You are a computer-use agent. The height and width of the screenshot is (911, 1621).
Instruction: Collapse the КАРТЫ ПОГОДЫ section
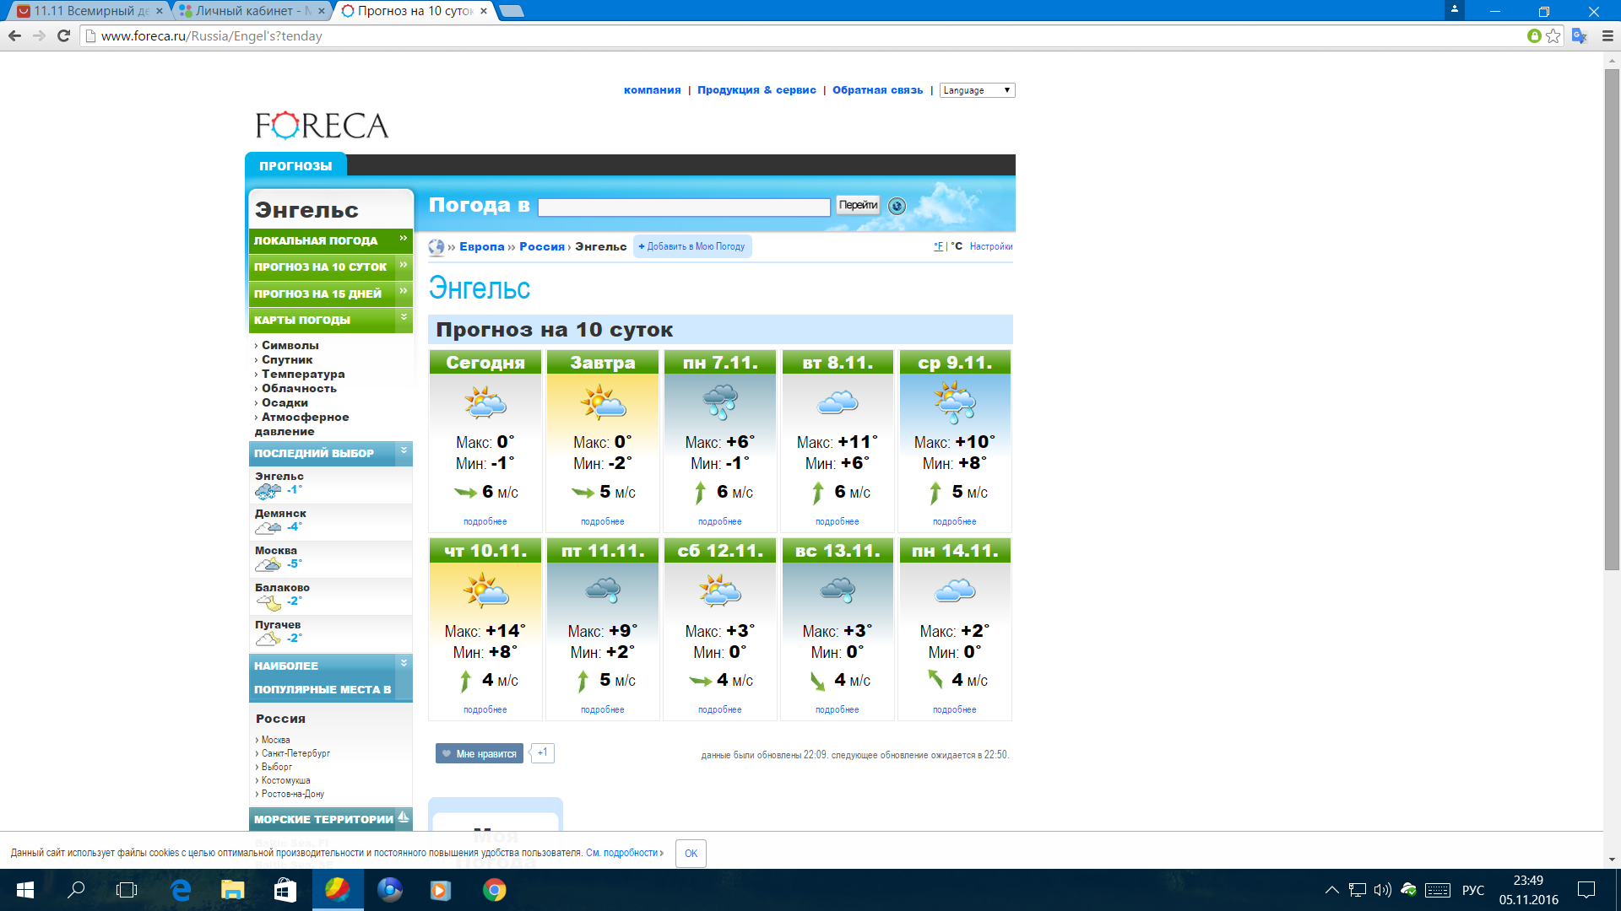404,318
